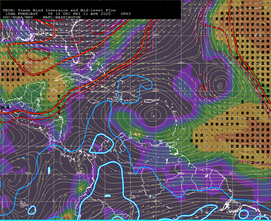This screenshot has width=271, height=221.
Task: Click the '80W' label beside southern Florida
Action: pos(79,62)
